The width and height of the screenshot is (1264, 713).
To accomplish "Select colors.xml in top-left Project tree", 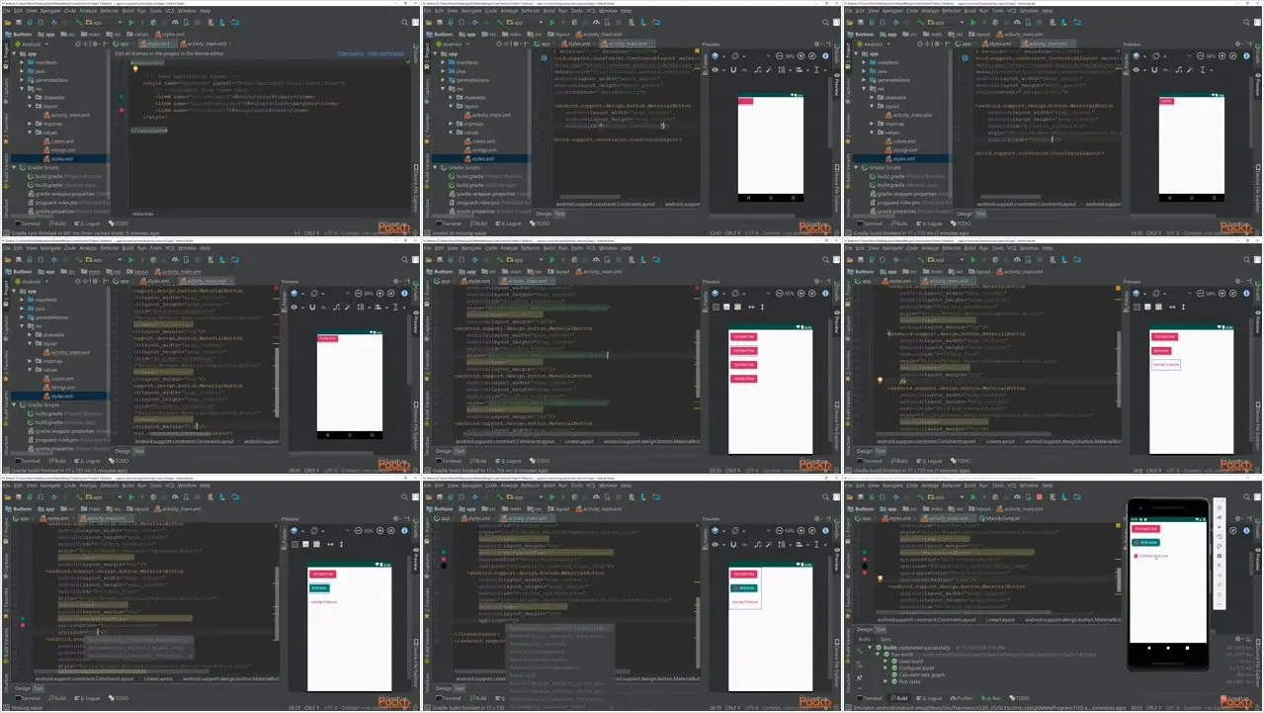I will click(x=59, y=141).
